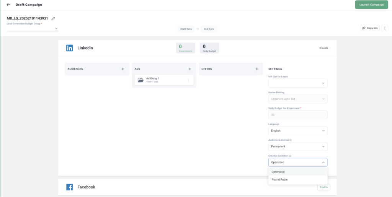Viewport: 392px width, 197px height.
Task: Open Ad Group 1 folder icon
Action: [x=140, y=80]
